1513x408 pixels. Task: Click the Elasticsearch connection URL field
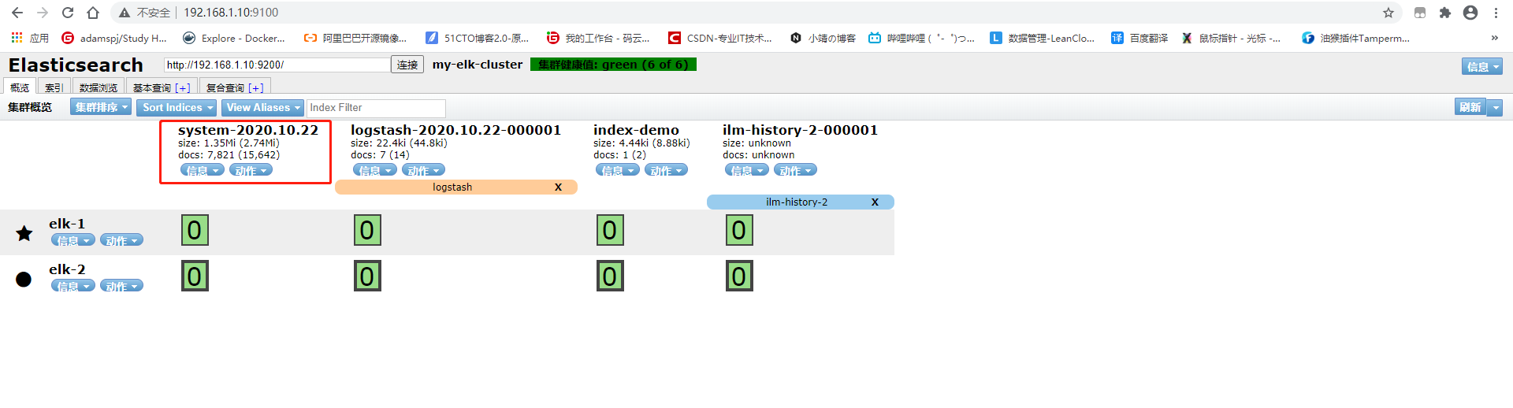277,65
